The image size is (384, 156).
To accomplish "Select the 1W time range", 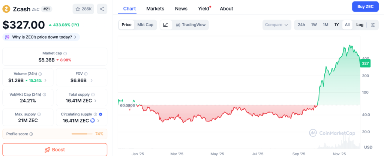I will [x=314, y=25].
